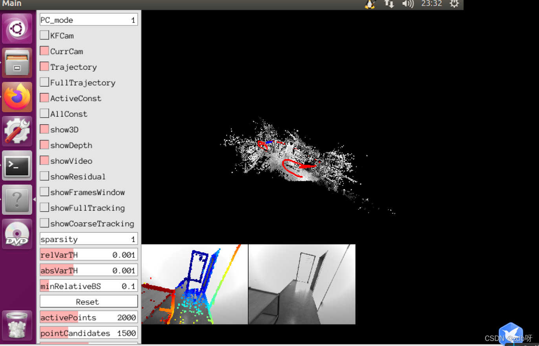
Task: Open the Terminal from the dock
Action: click(17, 165)
